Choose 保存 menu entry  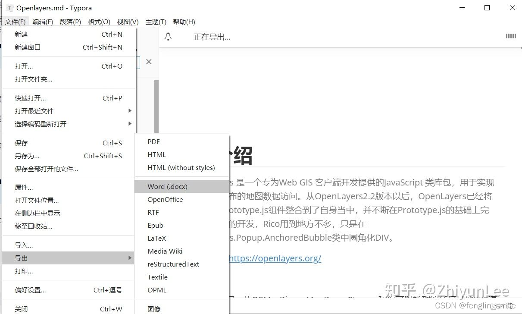point(69,143)
